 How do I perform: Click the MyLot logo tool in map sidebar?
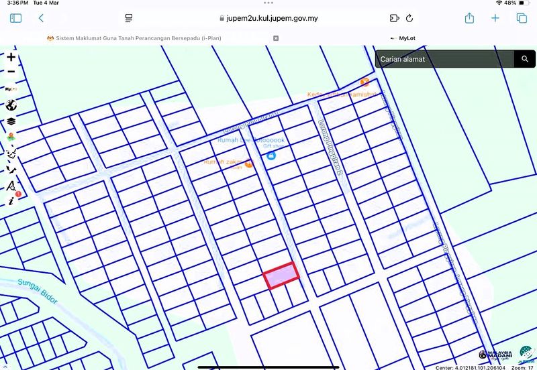pos(11,89)
